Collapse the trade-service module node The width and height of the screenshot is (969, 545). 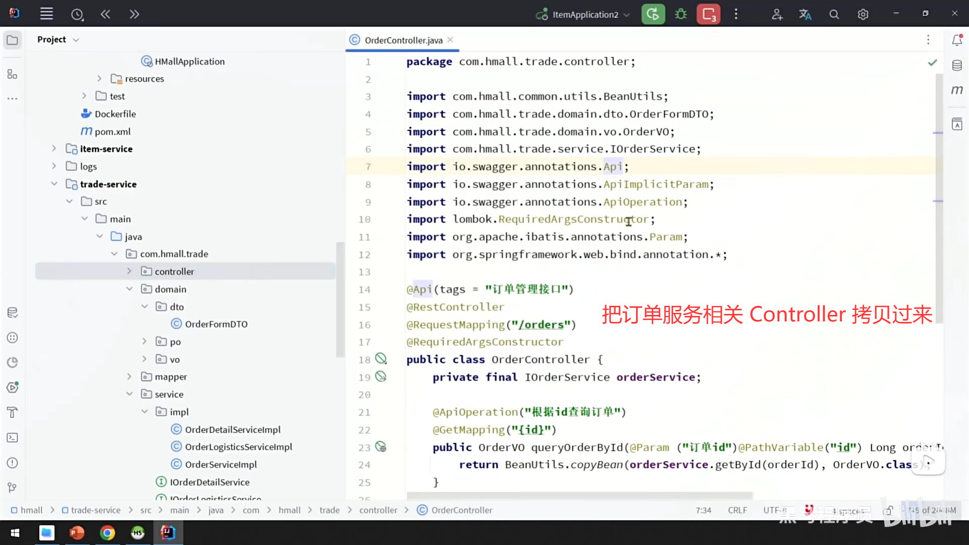click(54, 184)
